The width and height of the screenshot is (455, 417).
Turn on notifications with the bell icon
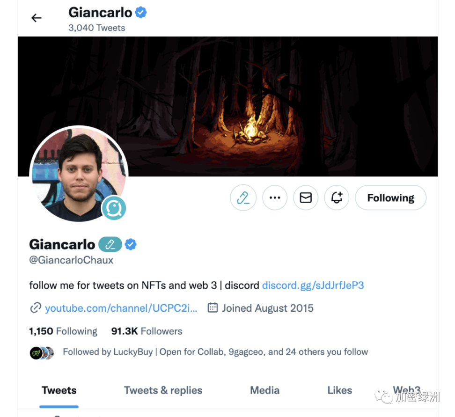click(337, 198)
